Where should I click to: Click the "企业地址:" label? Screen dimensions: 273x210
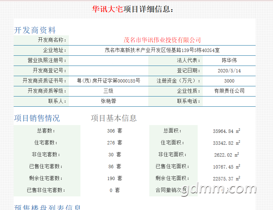click(55, 50)
